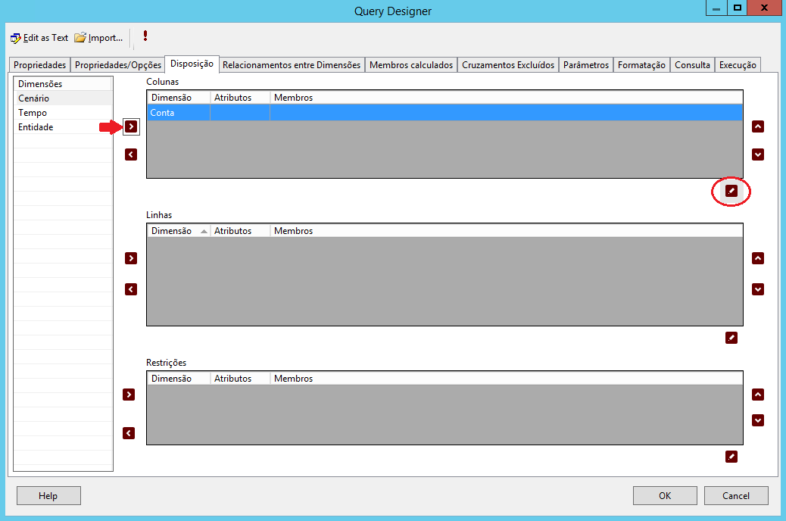Select the Conta row in Colunas
The image size is (786, 521).
[x=444, y=113]
